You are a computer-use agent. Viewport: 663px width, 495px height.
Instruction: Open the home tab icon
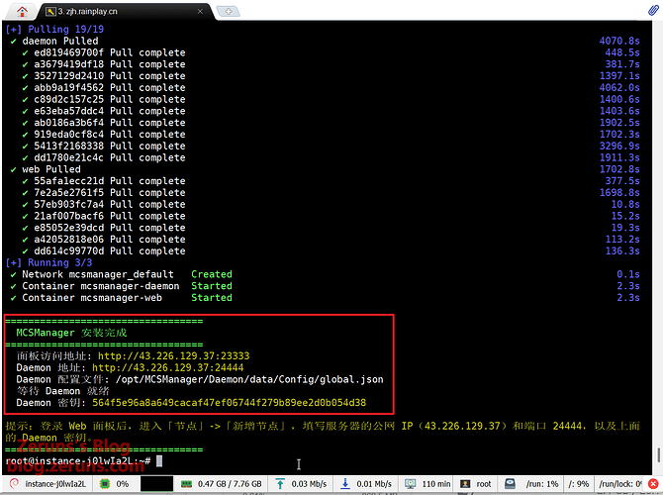click(23, 12)
